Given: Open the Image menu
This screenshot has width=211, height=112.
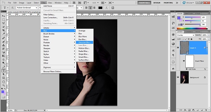Looking at the screenshot, I should [x=22, y=3].
